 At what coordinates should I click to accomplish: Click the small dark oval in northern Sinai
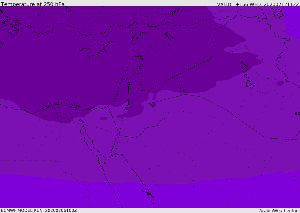point(103,119)
